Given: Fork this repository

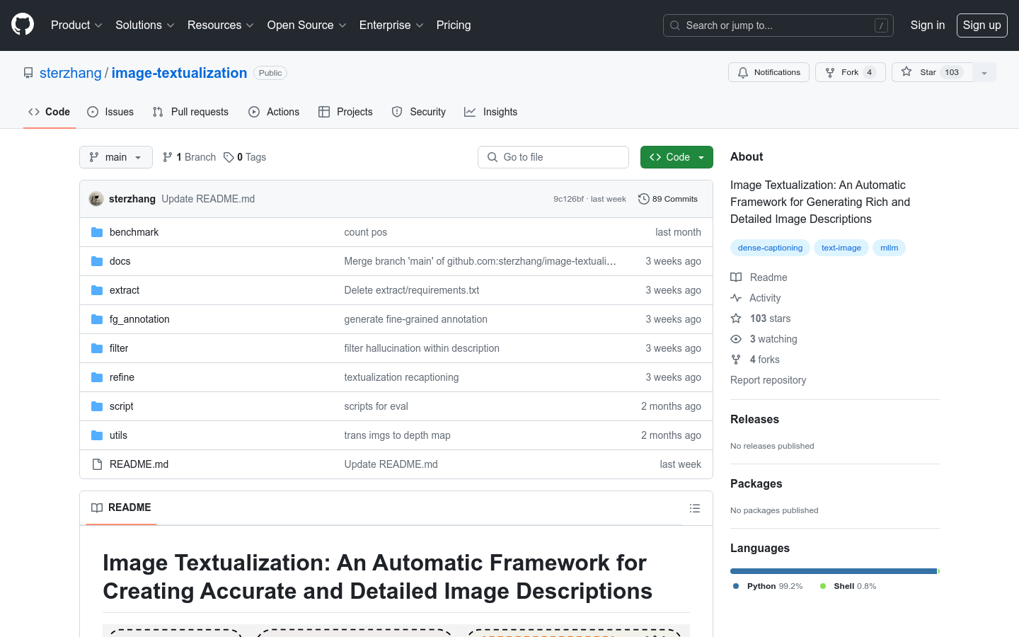Looking at the screenshot, I should (x=850, y=72).
